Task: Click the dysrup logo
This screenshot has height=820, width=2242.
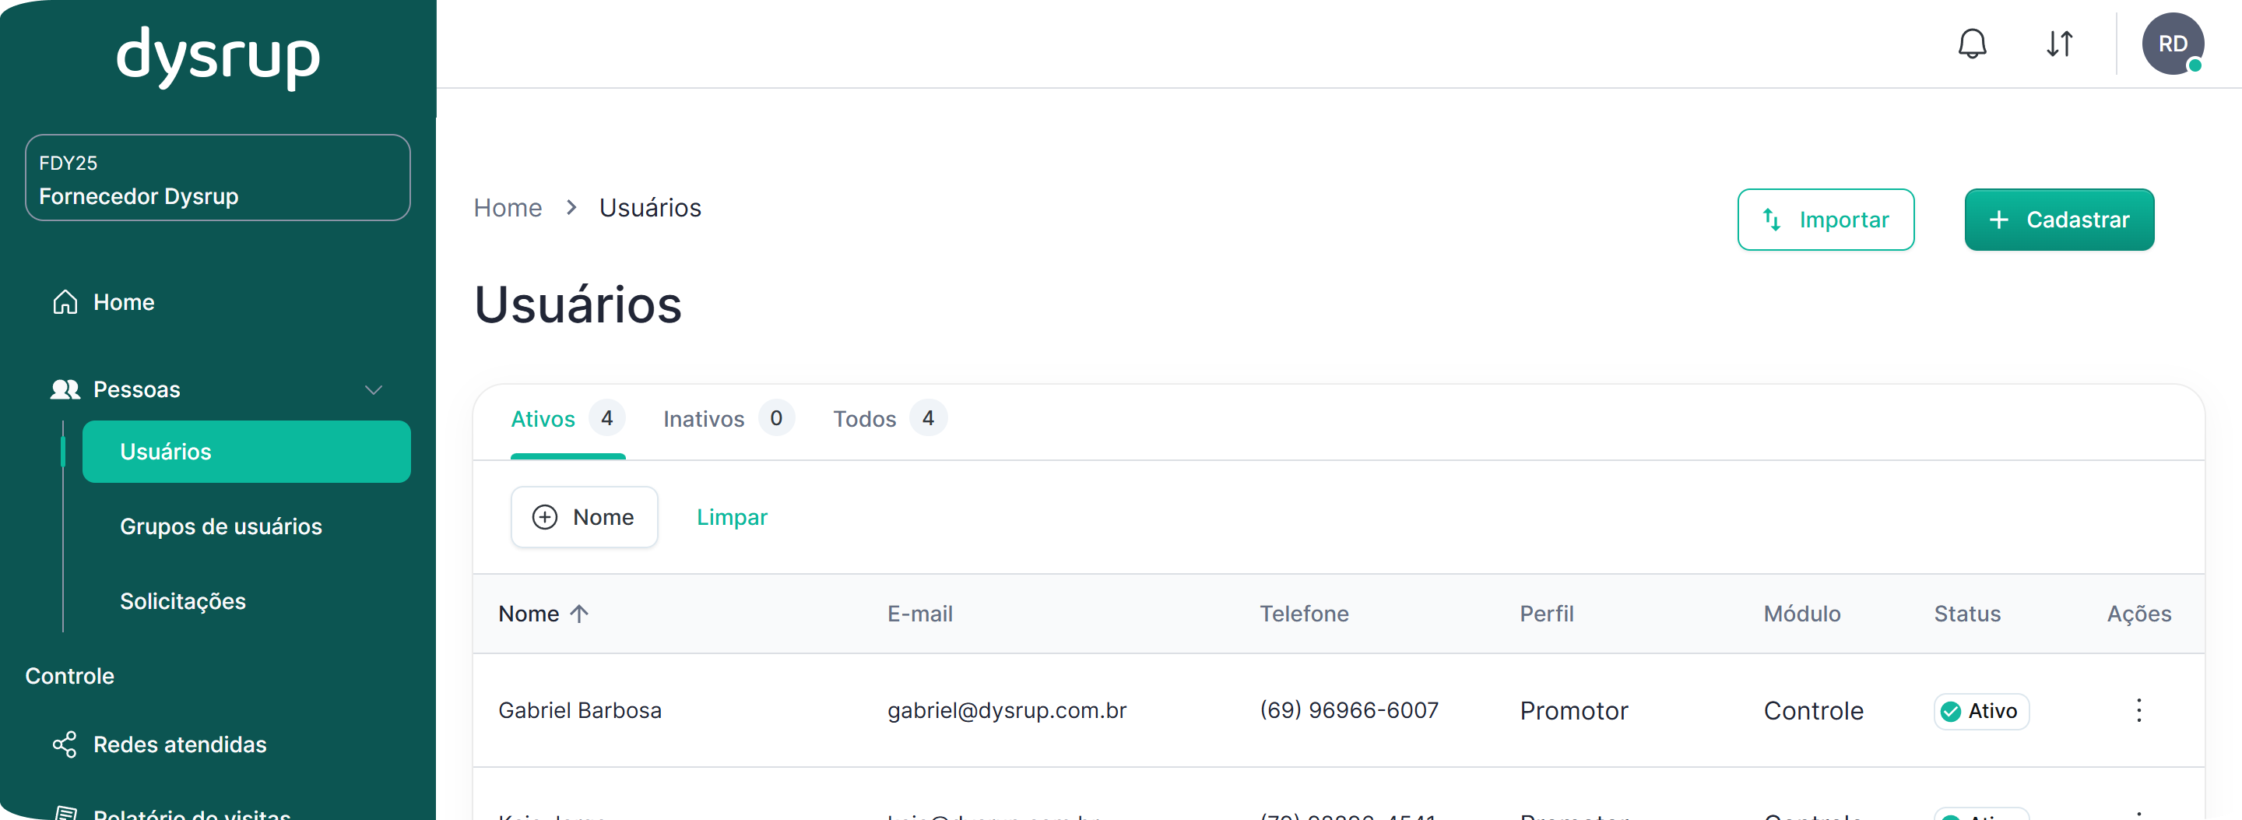Action: [219, 58]
